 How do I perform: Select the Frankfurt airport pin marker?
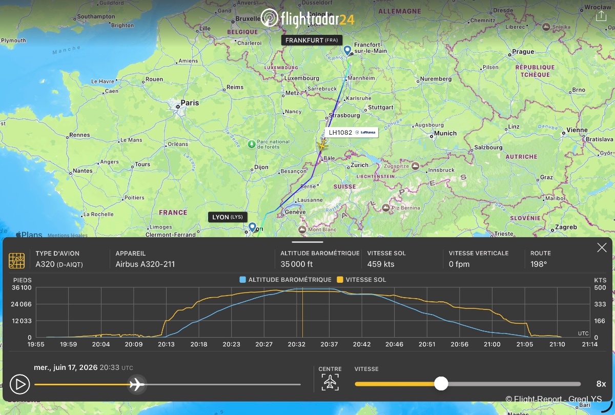[347, 50]
